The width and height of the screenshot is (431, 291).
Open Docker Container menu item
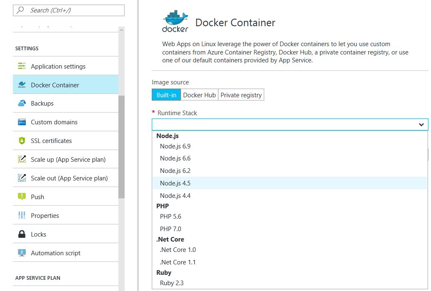point(66,85)
